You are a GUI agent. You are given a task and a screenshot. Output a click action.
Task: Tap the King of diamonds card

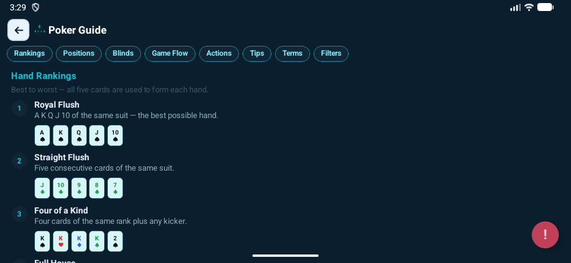79,241
